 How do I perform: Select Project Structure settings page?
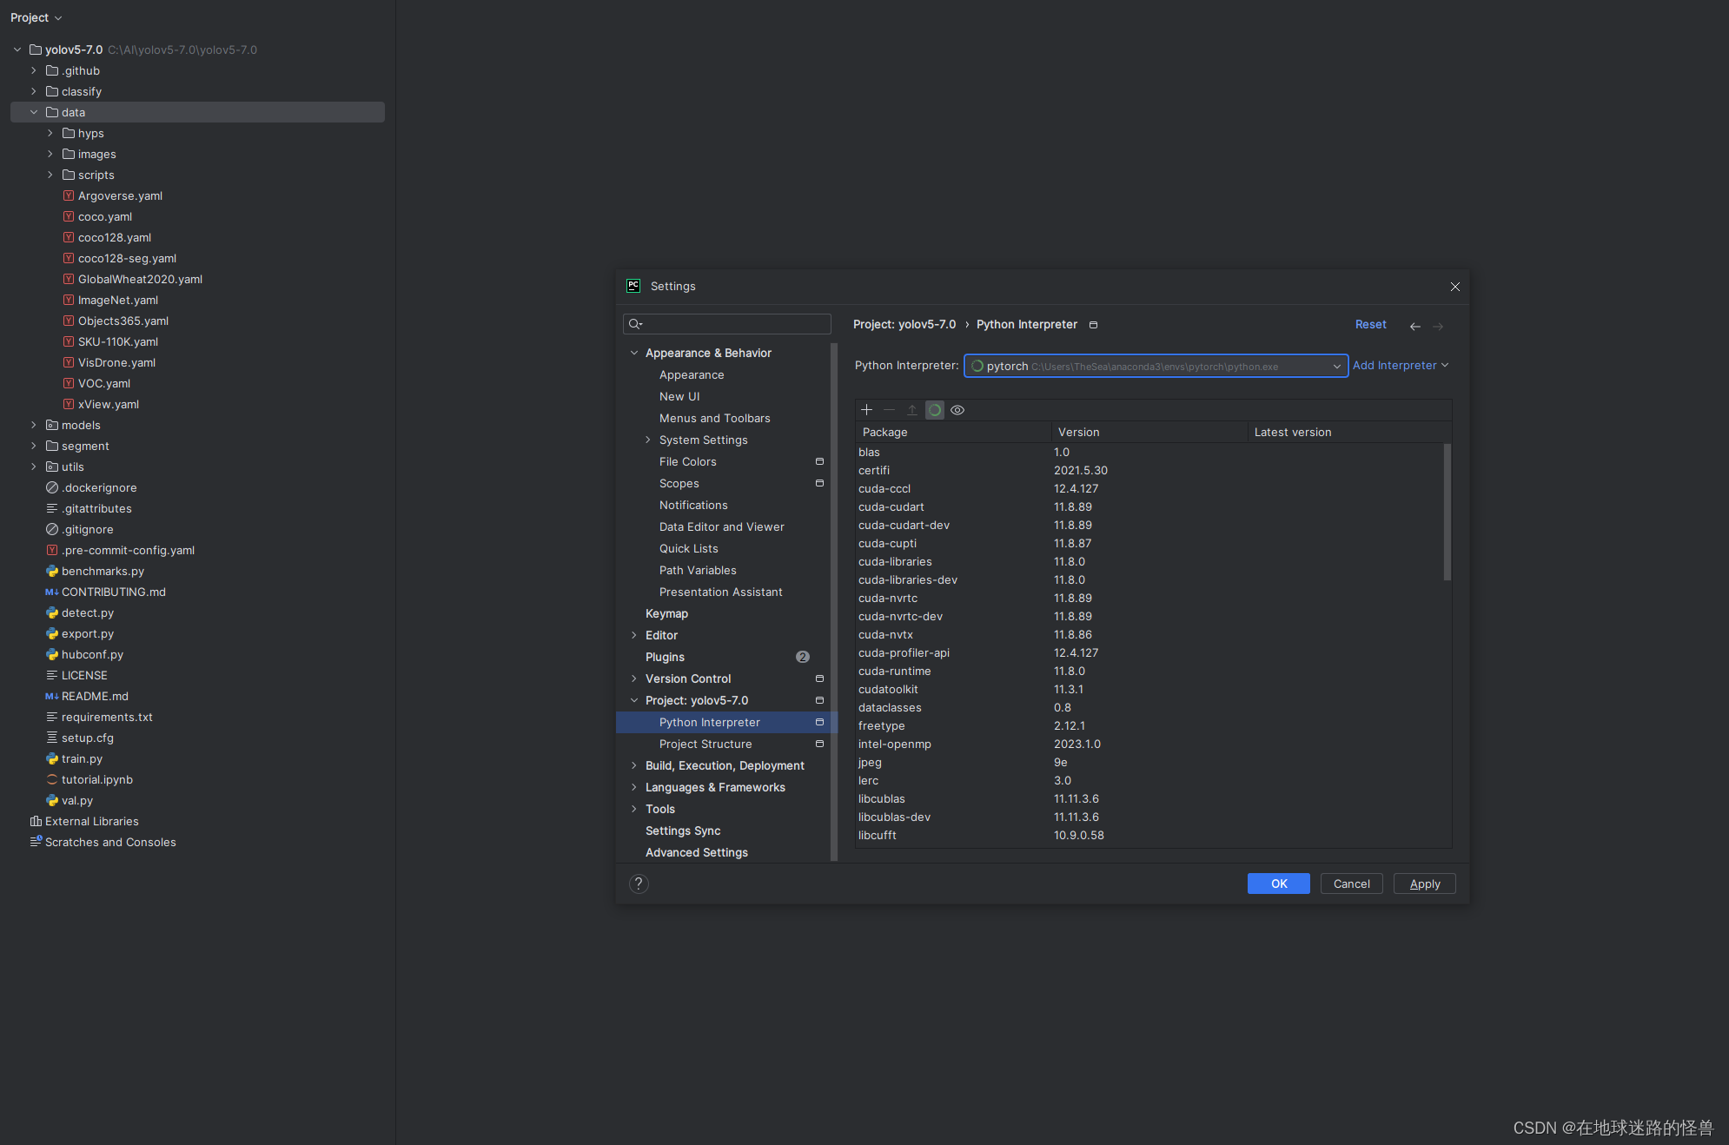706,744
